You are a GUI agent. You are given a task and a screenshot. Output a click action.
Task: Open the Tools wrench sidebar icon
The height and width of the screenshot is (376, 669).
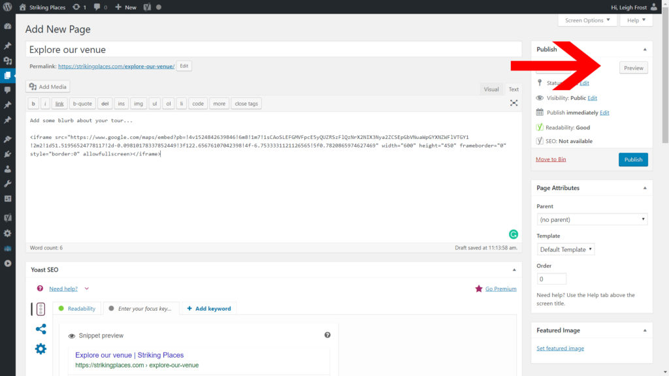(x=8, y=183)
